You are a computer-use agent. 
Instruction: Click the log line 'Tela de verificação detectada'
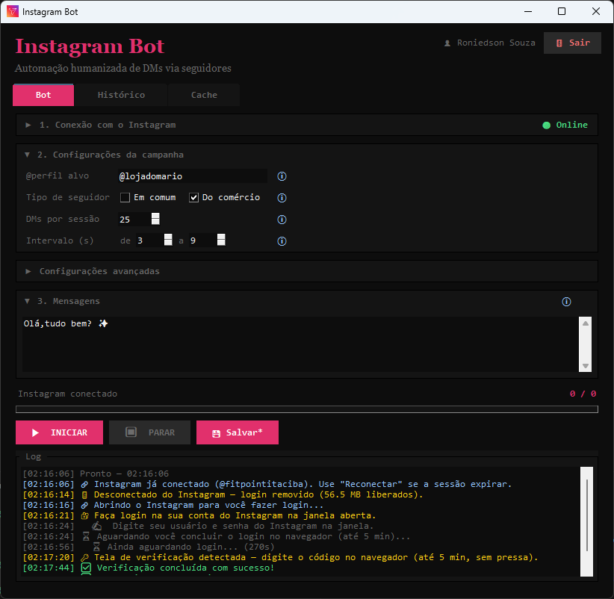pos(280,557)
